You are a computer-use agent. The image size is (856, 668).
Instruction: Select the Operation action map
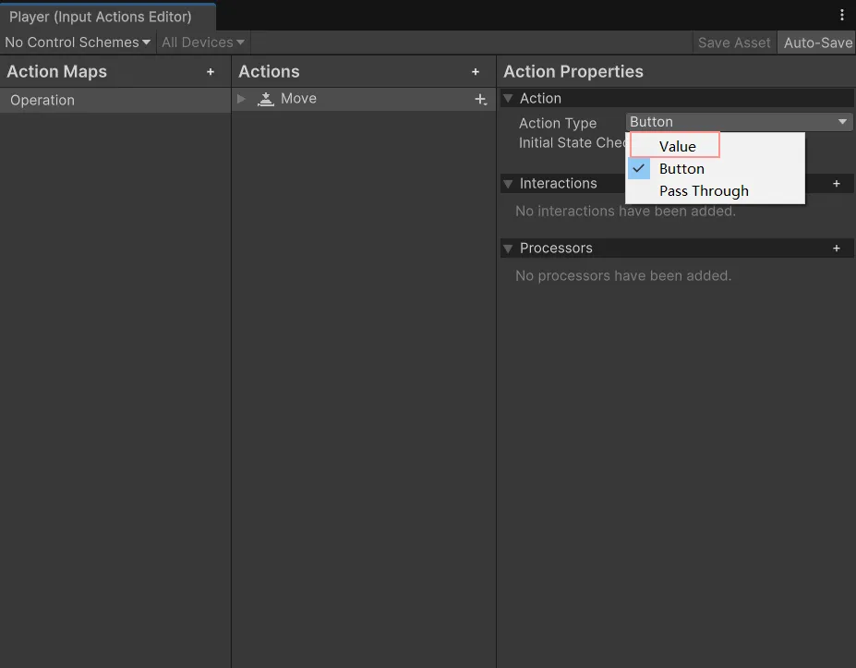42,101
